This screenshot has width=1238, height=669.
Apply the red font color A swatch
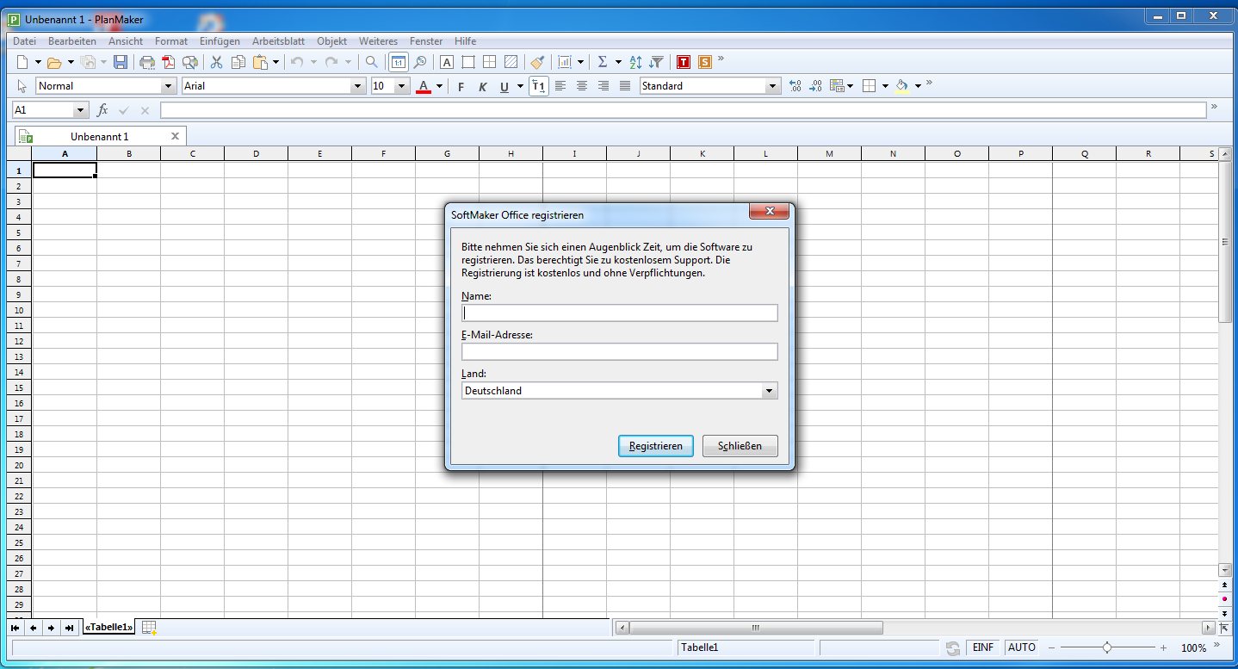pos(424,86)
